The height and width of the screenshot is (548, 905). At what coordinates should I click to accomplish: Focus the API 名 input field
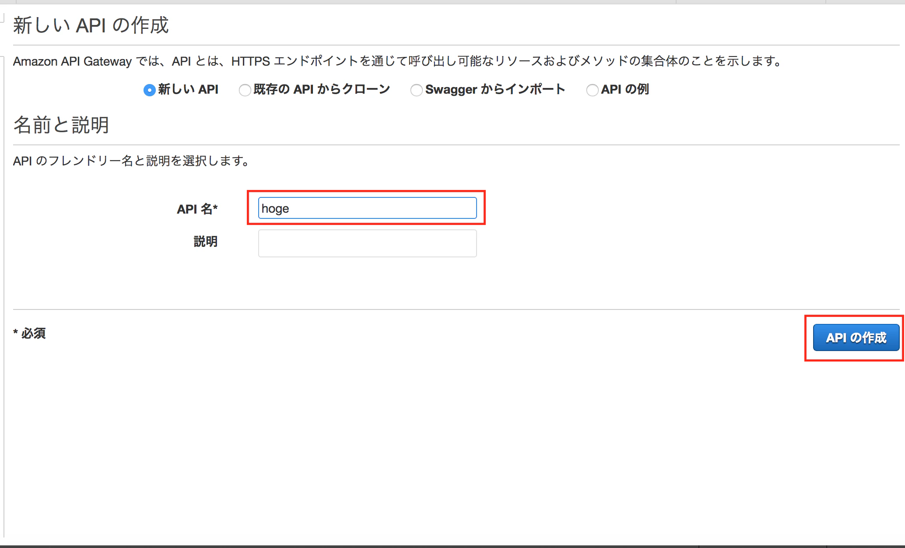pyautogui.click(x=367, y=208)
